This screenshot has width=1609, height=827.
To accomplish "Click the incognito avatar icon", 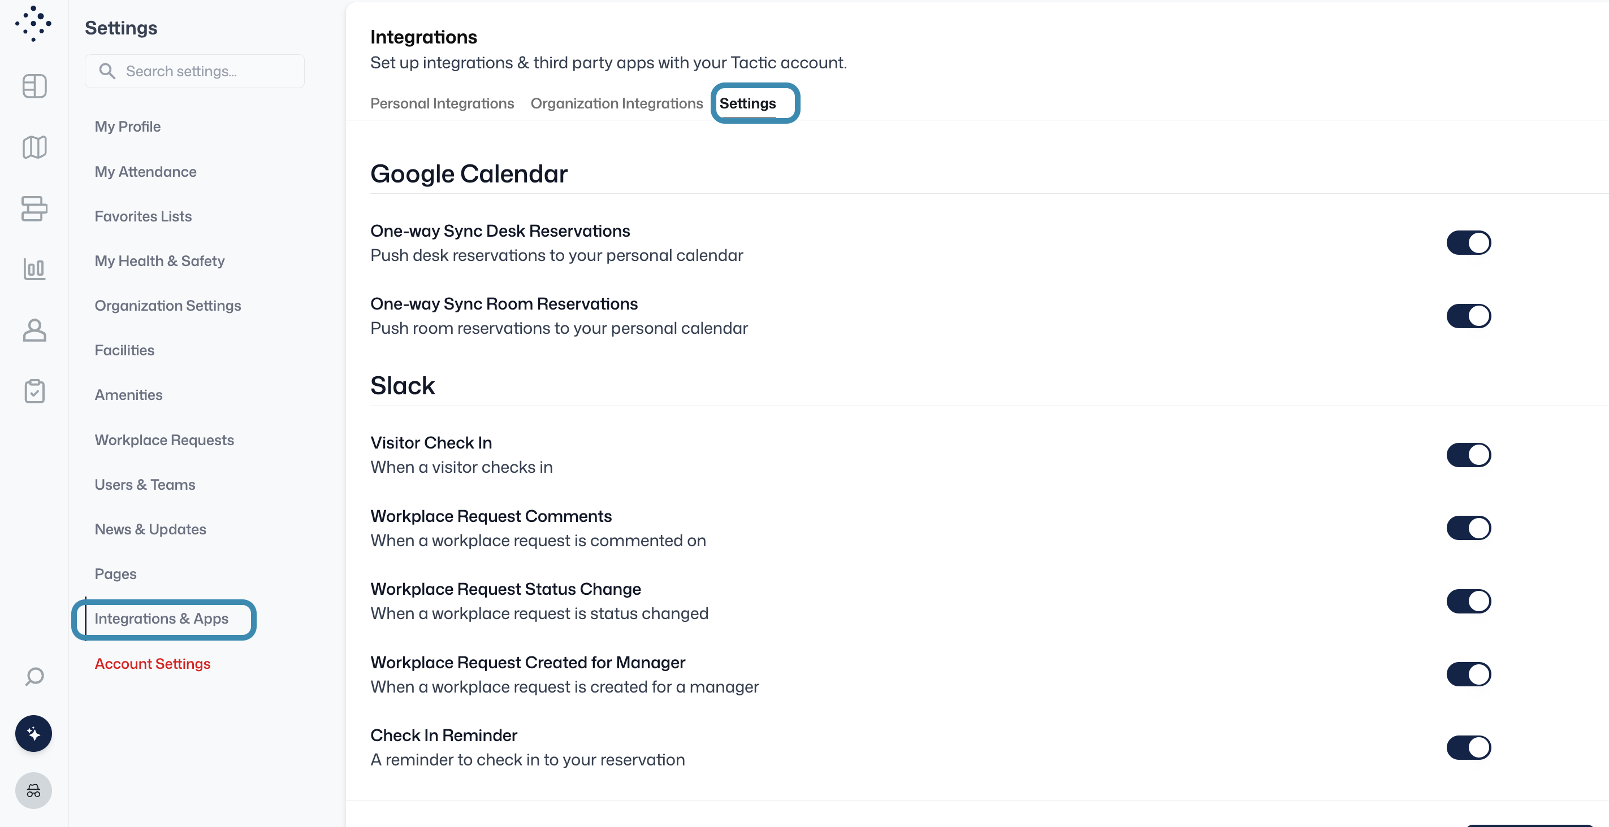I will (34, 791).
